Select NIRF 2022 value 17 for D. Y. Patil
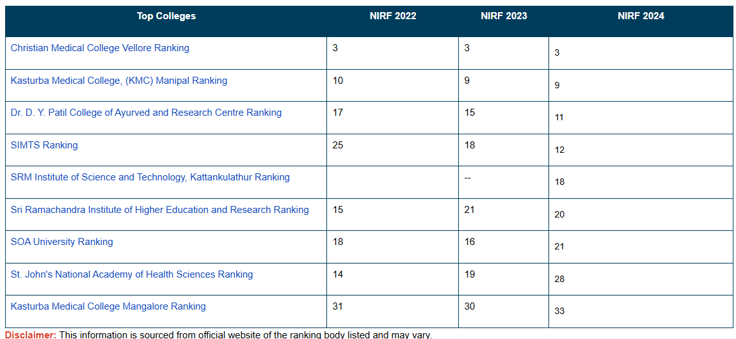This screenshot has width=736, height=339. tap(337, 113)
